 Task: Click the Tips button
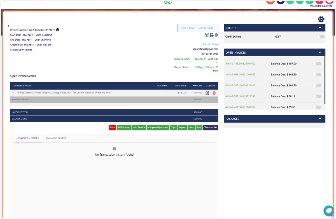[x=173, y=127]
